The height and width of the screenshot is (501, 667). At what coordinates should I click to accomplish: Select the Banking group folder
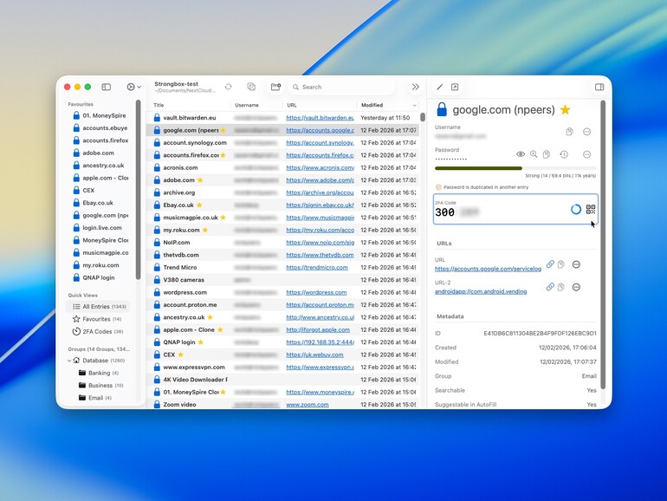[x=99, y=373]
